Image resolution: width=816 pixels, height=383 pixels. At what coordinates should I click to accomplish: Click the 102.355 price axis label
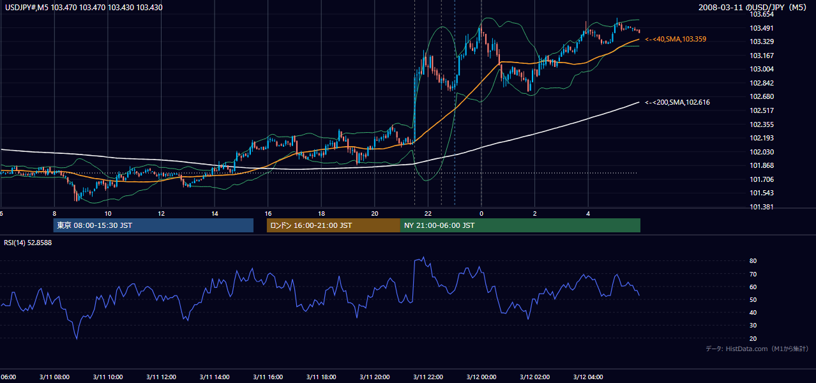click(761, 124)
